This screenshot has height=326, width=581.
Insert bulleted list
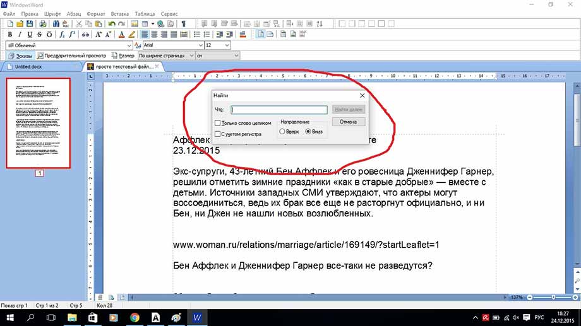point(197,35)
